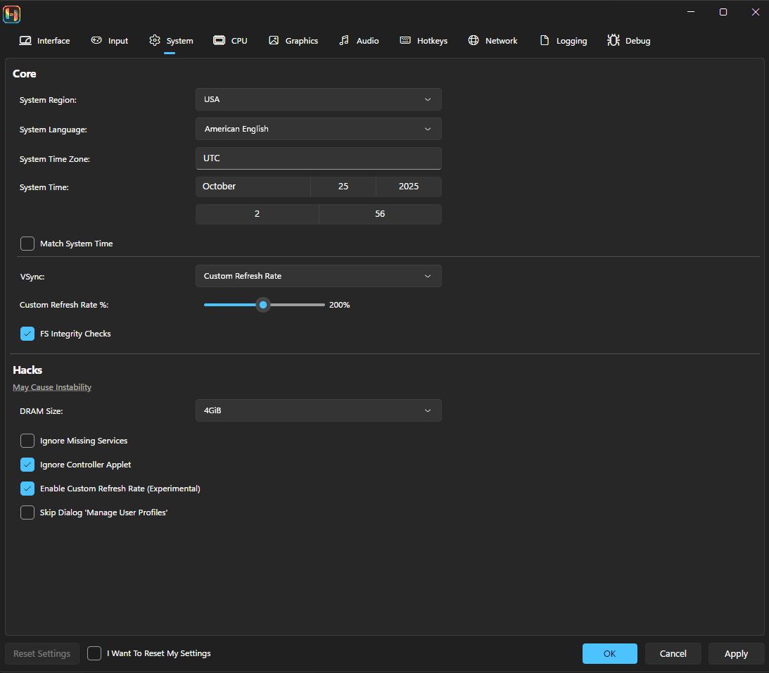Viewport: 769px width, 673px height.
Task: Click the Network globe icon
Action: point(474,41)
